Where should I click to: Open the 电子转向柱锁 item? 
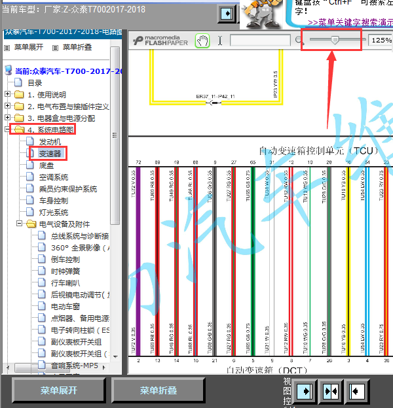point(80,330)
